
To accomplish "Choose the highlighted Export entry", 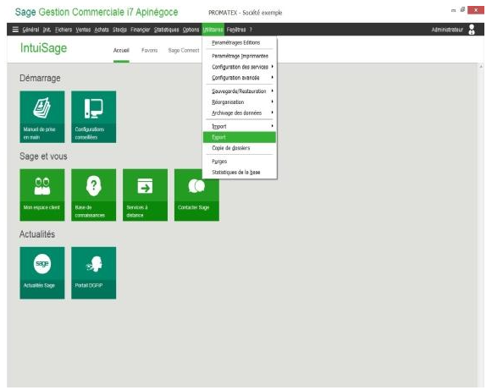I will click(x=240, y=137).
